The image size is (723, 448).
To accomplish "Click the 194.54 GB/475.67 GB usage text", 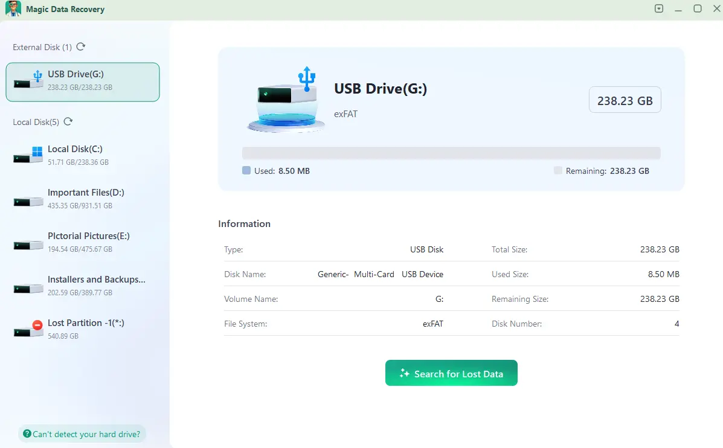I will pos(80,249).
